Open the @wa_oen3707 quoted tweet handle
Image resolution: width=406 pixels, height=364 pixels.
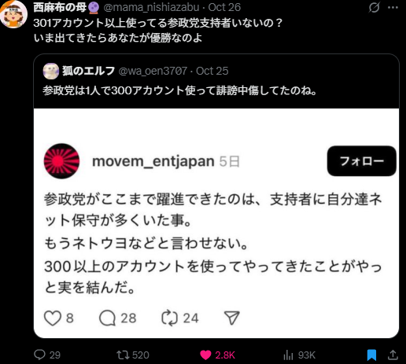point(153,71)
